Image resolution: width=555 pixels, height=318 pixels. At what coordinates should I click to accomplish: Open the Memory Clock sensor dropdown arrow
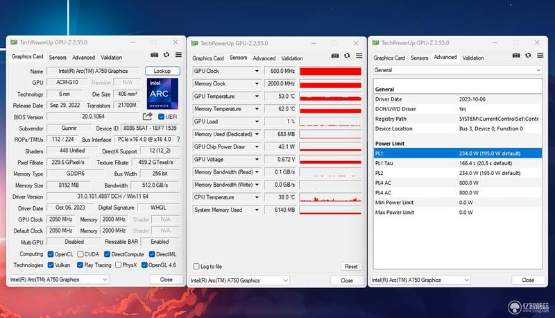pos(257,84)
